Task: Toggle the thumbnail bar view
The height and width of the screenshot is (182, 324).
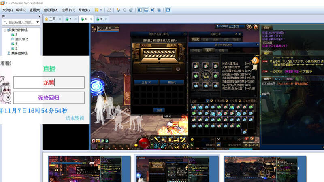Action: [x=146, y=10]
